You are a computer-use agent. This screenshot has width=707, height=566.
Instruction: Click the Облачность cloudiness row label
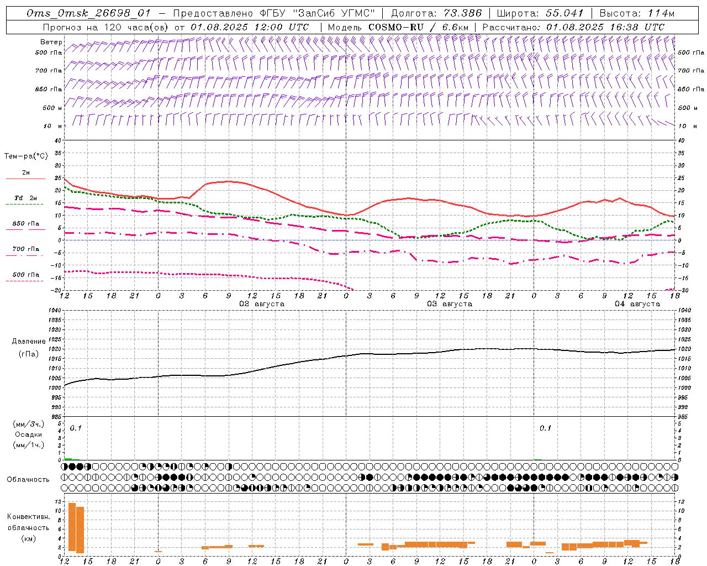click(x=28, y=480)
